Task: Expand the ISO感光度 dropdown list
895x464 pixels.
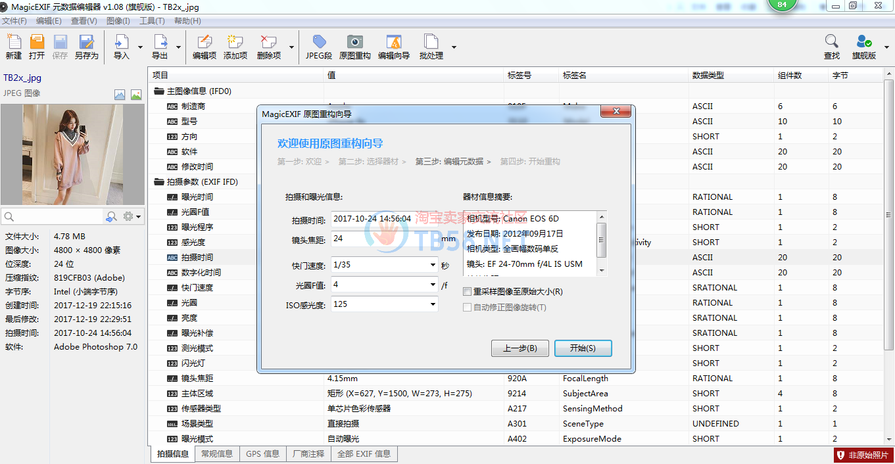Action: click(433, 304)
